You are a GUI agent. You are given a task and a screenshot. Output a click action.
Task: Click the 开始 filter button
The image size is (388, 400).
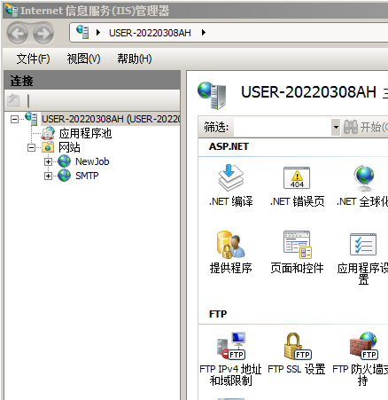tap(366, 128)
